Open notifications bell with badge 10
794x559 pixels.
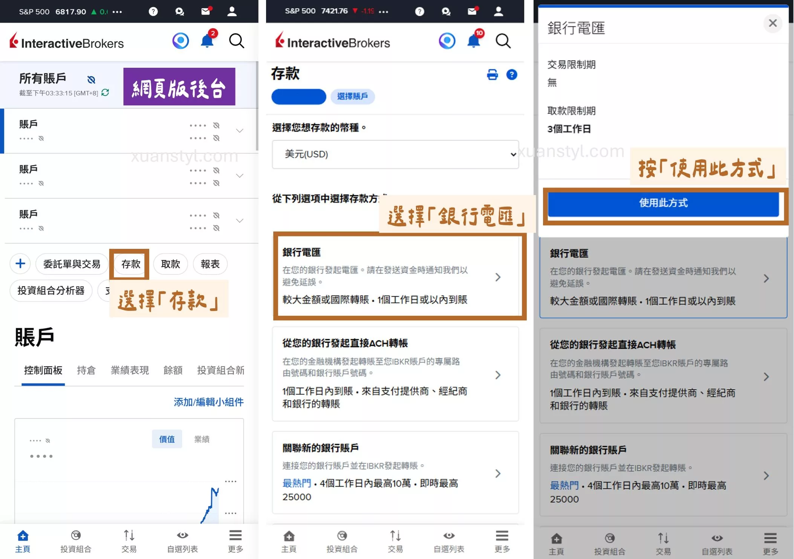[x=475, y=38]
